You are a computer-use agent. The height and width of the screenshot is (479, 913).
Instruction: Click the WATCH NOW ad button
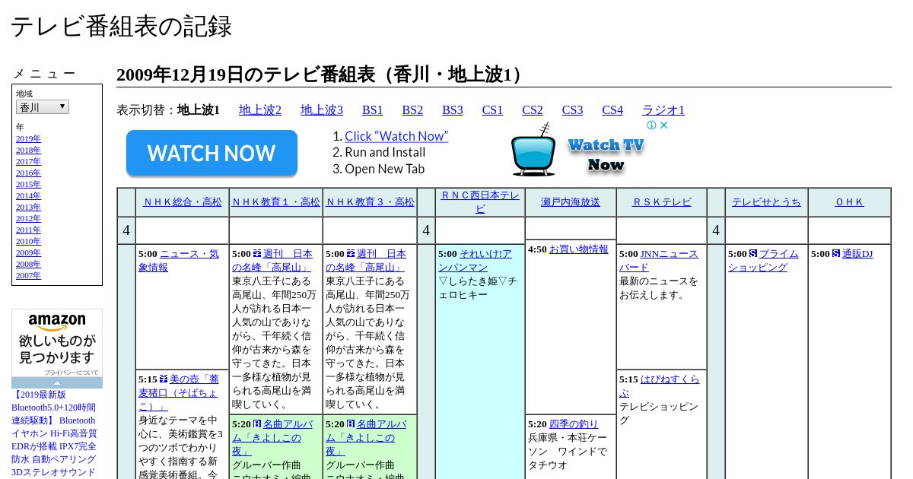(212, 154)
